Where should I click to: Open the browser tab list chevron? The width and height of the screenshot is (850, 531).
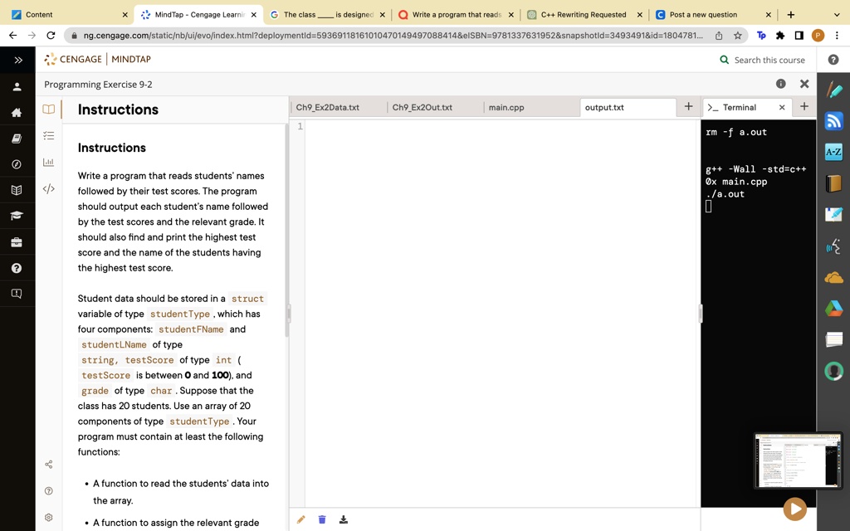835,14
